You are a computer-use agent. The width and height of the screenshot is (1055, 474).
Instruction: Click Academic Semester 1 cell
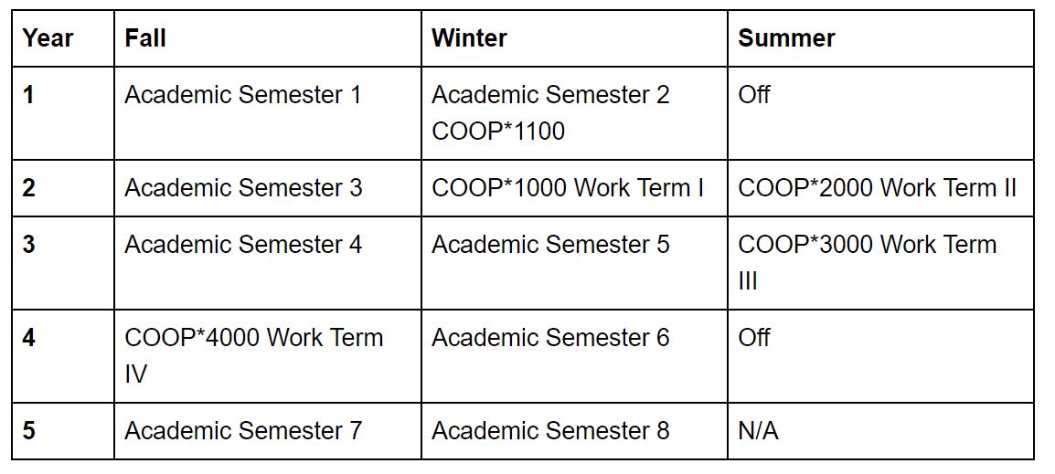(x=268, y=113)
